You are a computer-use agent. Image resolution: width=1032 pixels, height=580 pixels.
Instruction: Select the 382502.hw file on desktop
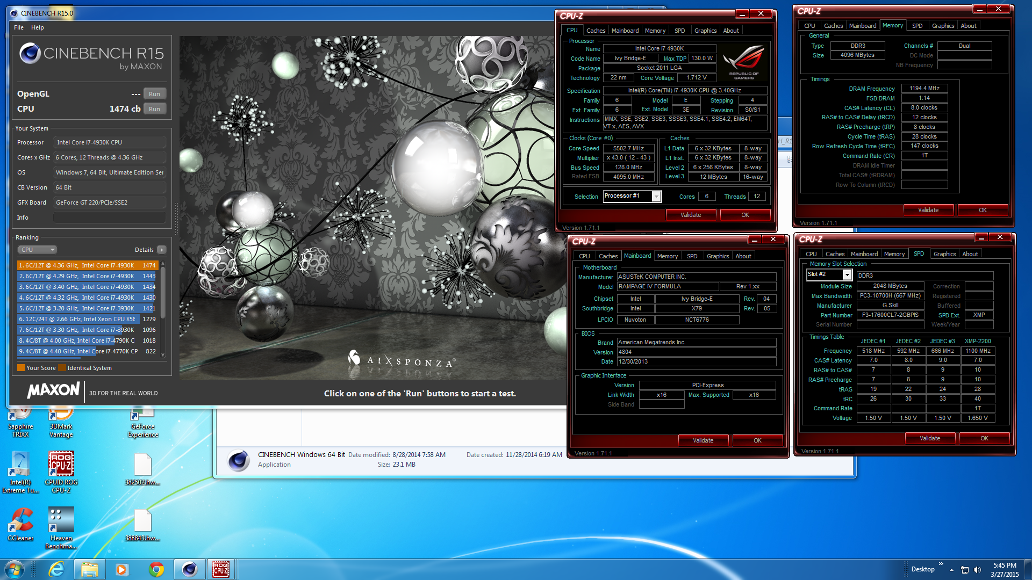143,470
